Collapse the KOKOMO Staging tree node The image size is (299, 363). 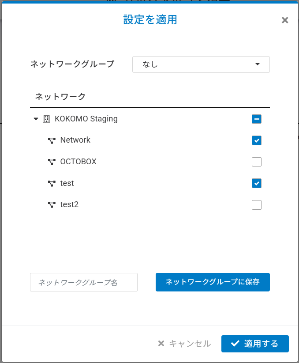pos(36,119)
